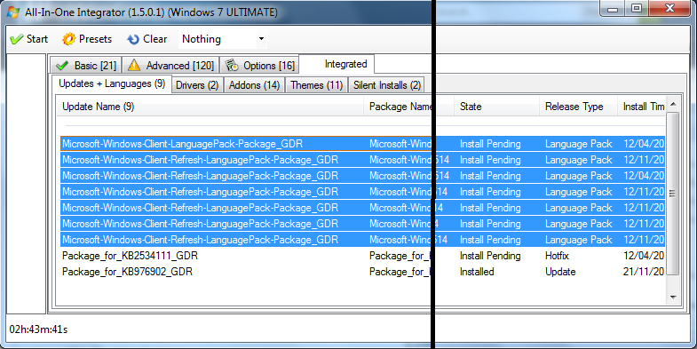Viewport: 697px width, 349px height.
Task: Click the Installed state cell
Action: pos(477,272)
